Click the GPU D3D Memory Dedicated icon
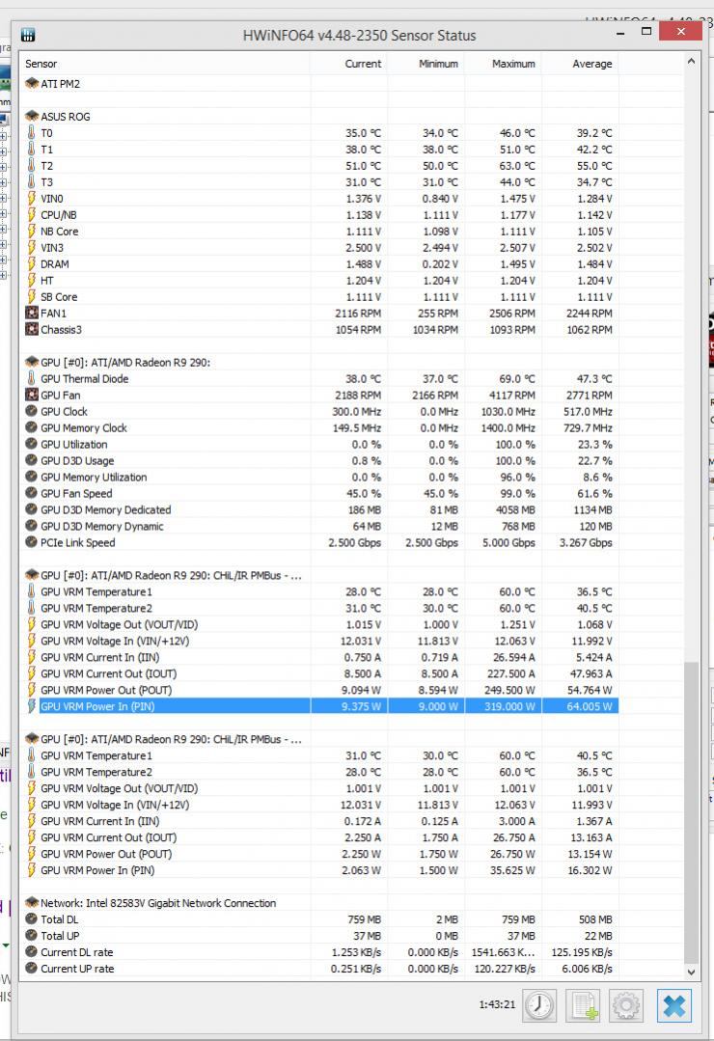The image size is (714, 1041). click(31, 509)
